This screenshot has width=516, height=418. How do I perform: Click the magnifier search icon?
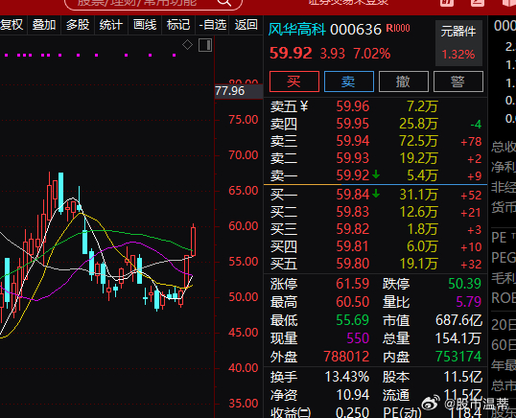(224, 3)
